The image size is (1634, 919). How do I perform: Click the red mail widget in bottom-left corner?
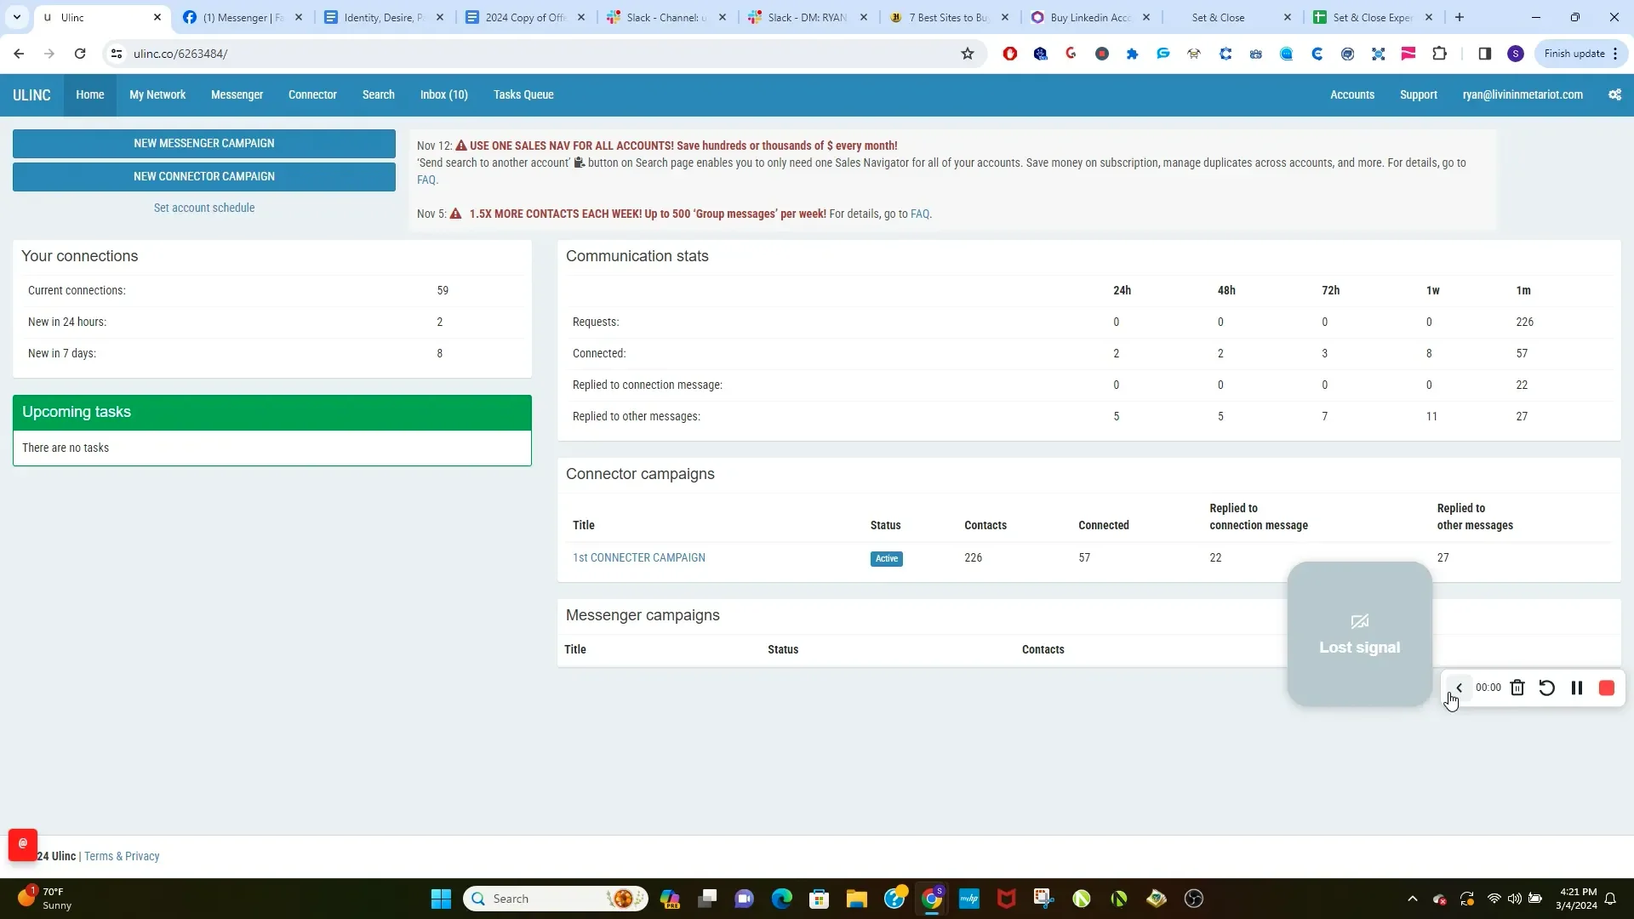pyautogui.click(x=22, y=844)
